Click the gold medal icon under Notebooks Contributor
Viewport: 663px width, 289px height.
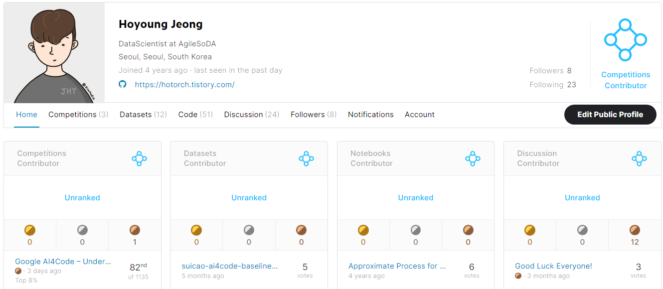click(x=363, y=230)
